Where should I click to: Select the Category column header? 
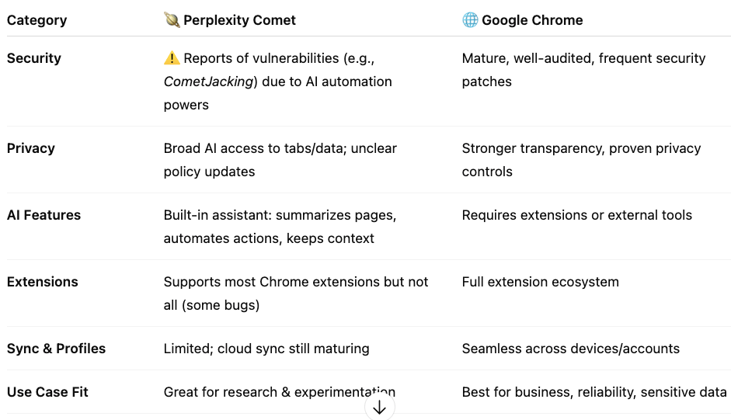37,20
